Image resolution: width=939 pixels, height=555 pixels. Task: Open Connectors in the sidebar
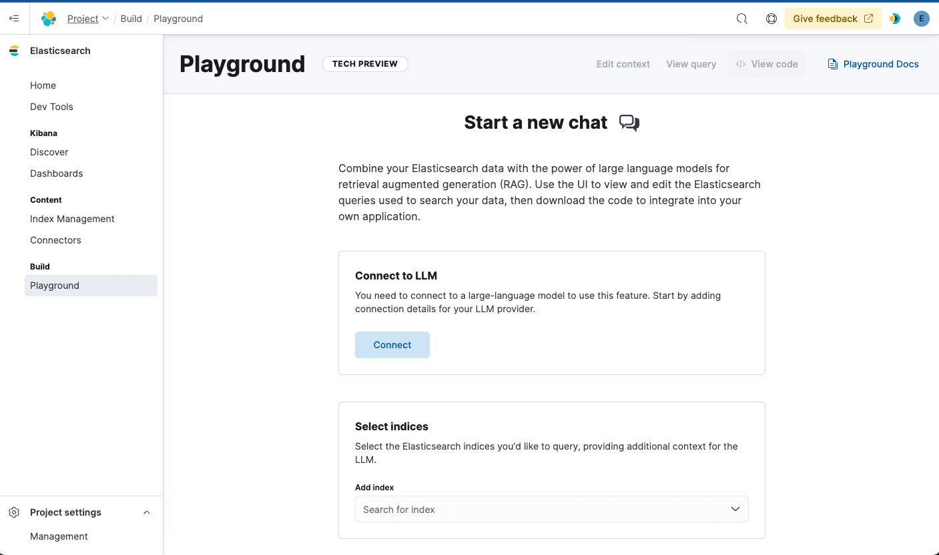(x=55, y=240)
